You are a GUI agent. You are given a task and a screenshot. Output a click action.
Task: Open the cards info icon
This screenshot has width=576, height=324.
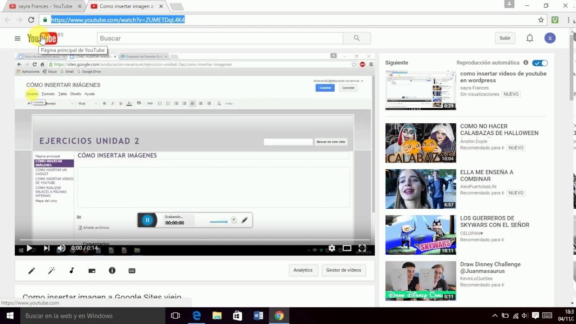112,270
